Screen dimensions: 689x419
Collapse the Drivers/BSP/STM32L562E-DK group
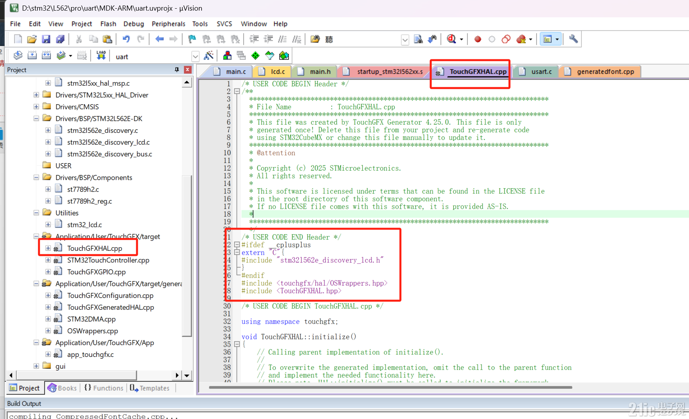[x=36, y=118]
